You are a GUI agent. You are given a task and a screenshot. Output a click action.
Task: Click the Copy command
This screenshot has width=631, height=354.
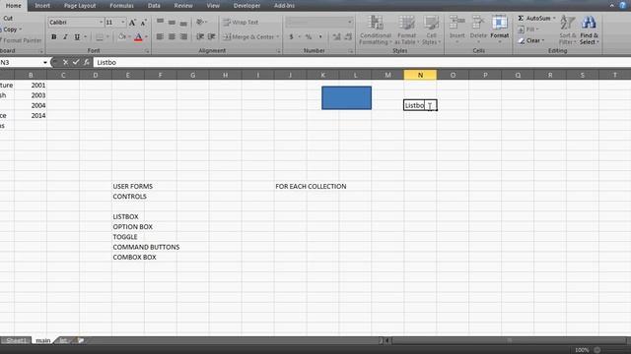click(10, 29)
